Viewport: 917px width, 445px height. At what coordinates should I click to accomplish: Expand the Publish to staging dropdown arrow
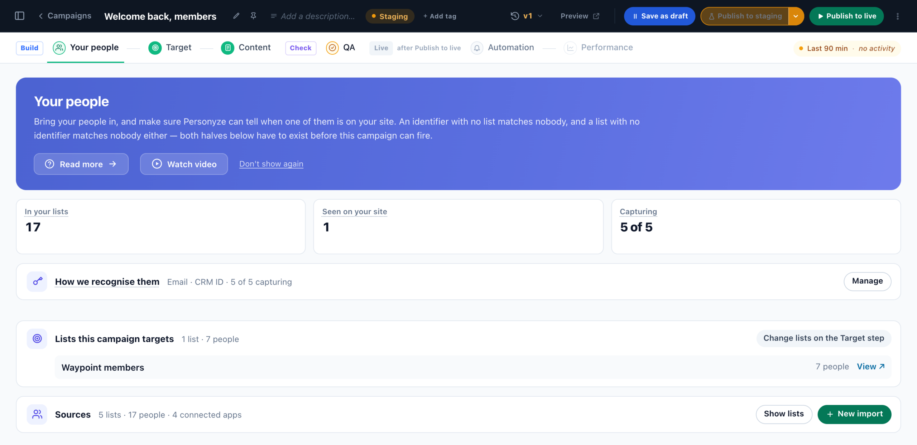(x=796, y=16)
